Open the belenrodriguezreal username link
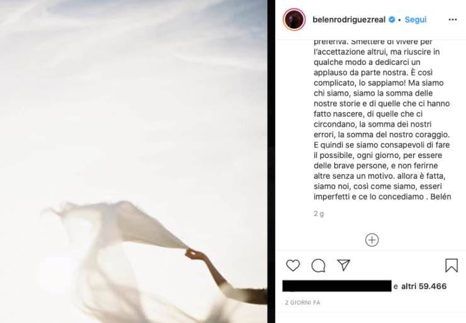466x323 pixels. [x=349, y=20]
